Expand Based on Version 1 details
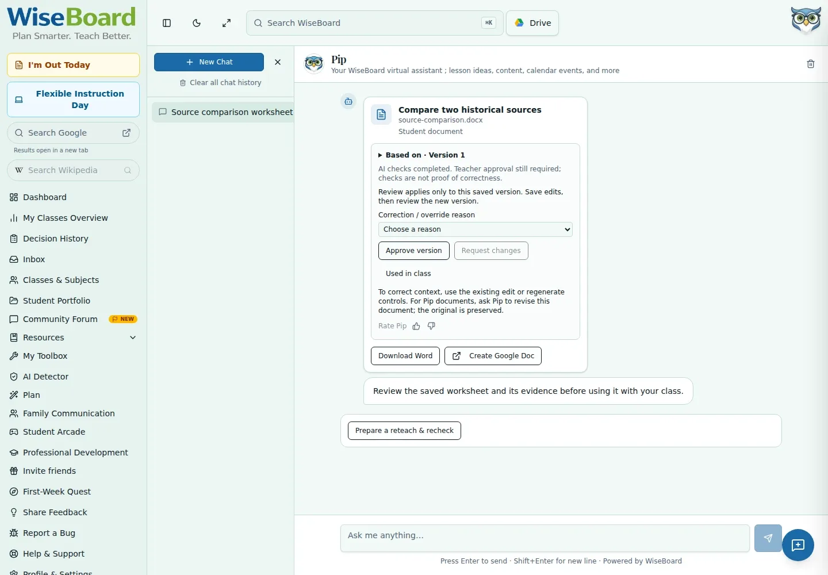The width and height of the screenshot is (828, 575). [421, 155]
